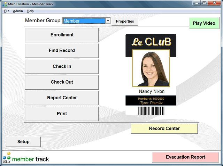Play the tutorial video
Image resolution: width=223 pixels, height=166 pixels.
pyautogui.click(x=204, y=23)
